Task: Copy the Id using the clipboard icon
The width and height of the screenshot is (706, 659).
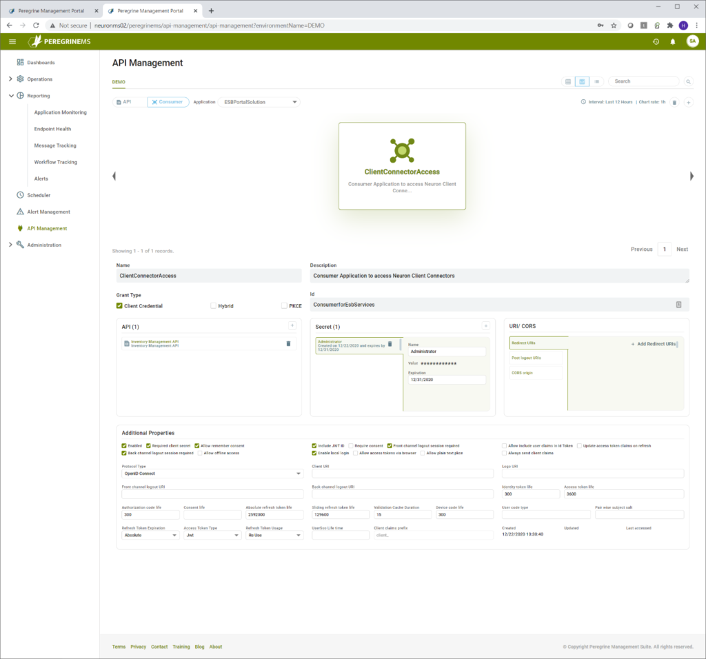Action: (678, 304)
